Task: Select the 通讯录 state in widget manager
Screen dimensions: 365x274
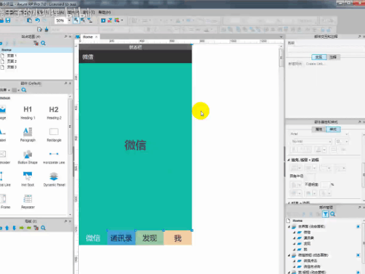Action: 309,238
